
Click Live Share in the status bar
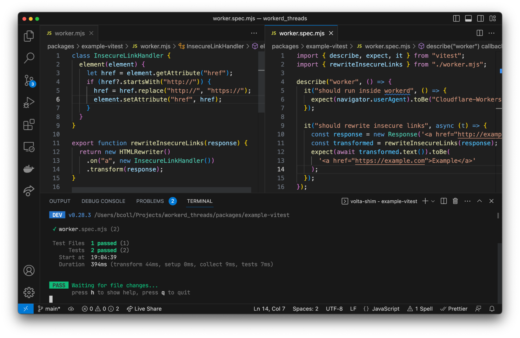tap(144, 309)
